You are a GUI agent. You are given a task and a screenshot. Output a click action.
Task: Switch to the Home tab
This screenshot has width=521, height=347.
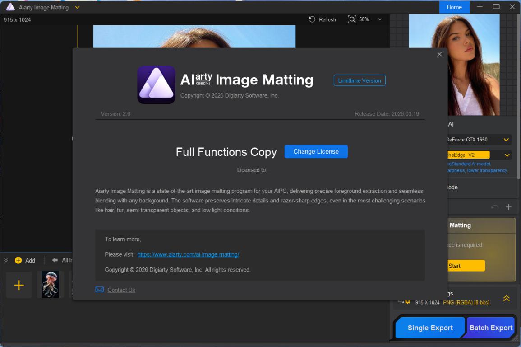tap(454, 7)
